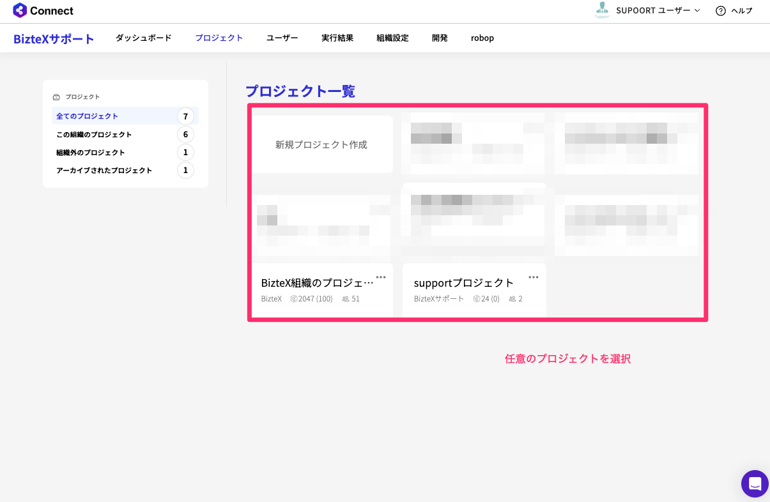Show アーカイブされたプロジェクト list
This screenshot has height=502, width=770.
point(125,170)
